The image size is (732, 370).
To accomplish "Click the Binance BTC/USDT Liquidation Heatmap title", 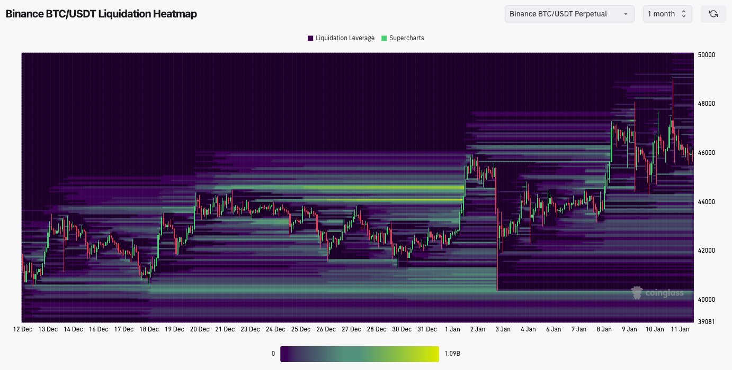I will [x=101, y=14].
